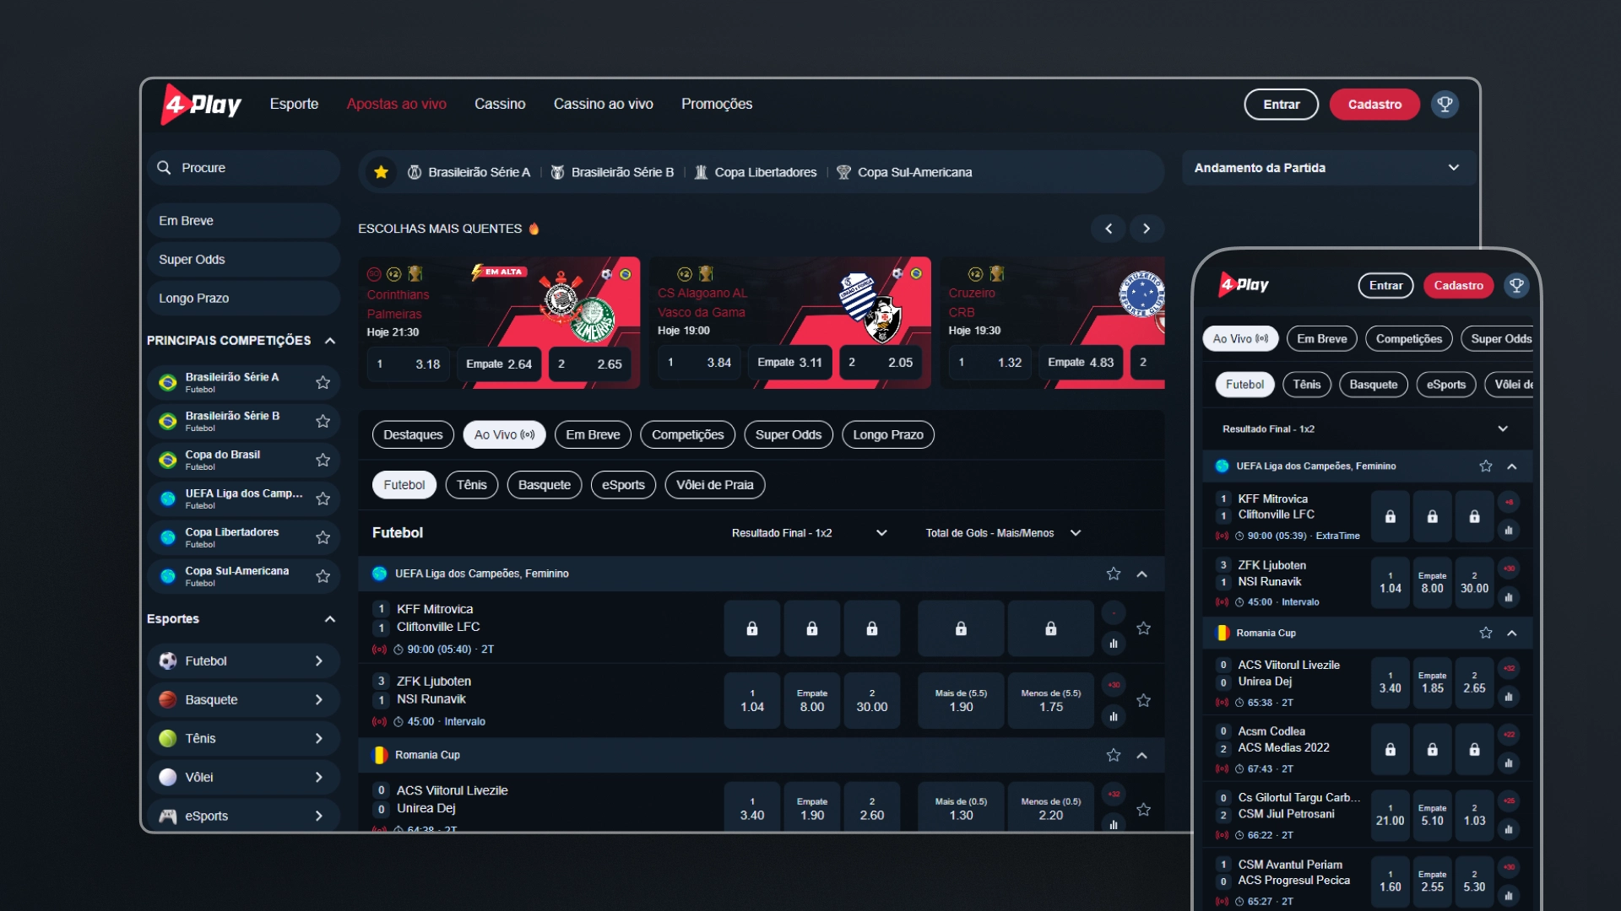Click the search magnifier icon in sidebar
This screenshot has width=1621, height=911.
(x=164, y=168)
